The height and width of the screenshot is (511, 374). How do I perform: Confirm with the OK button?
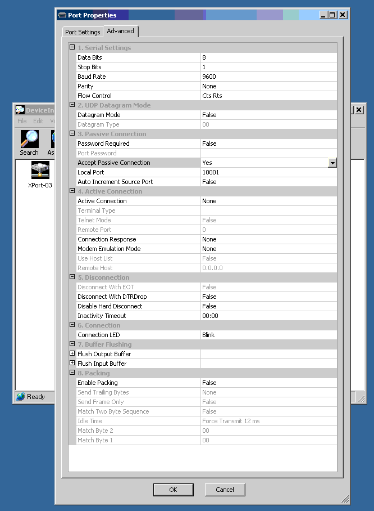174,490
